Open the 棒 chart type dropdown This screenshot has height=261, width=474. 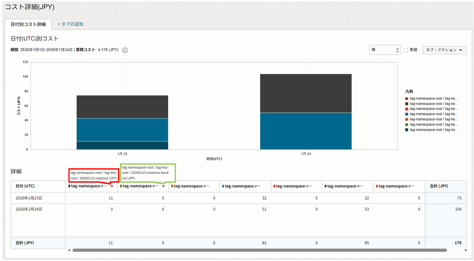385,50
